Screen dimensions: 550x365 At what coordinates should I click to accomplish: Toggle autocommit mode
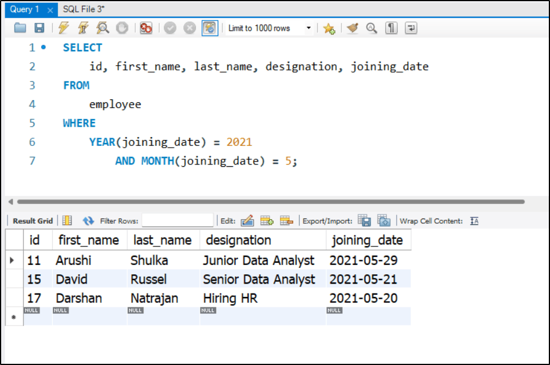coord(209,27)
